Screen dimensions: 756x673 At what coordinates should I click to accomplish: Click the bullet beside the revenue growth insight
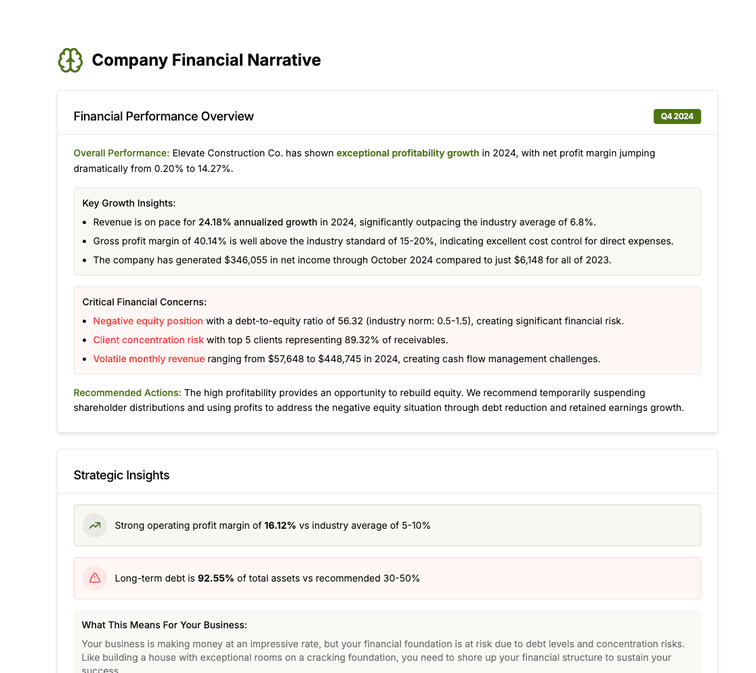point(84,221)
